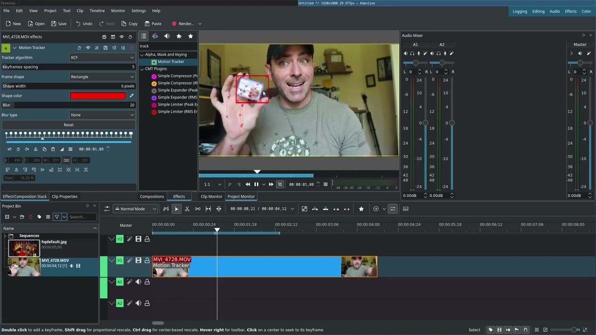Mute audio track A1 in timeline header
This screenshot has width=596, height=335.
(138, 282)
